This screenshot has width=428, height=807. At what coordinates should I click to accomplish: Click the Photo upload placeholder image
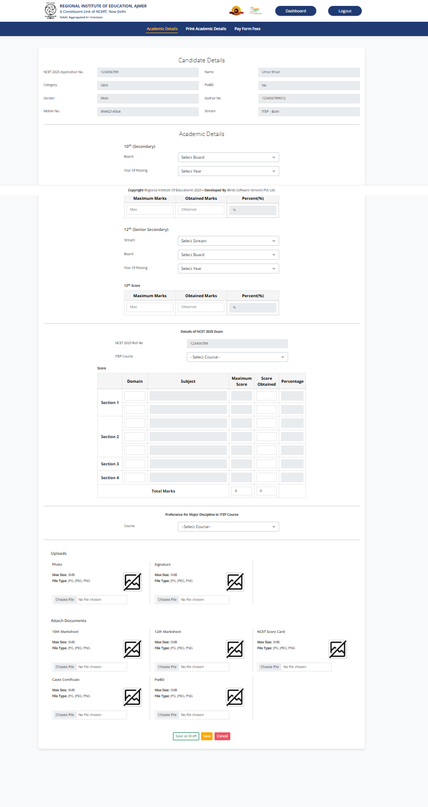132,582
